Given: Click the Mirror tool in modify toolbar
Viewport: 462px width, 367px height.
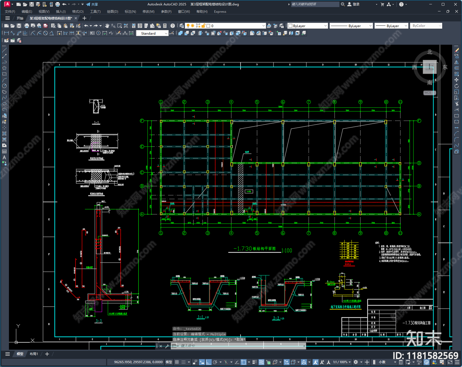Looking at the screenshot, I should [457, 62].
